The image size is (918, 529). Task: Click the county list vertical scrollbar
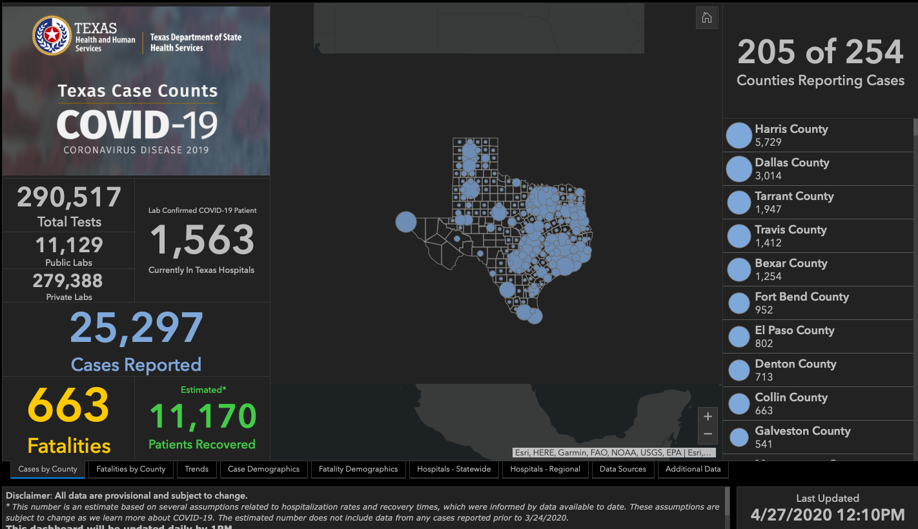tap(915, 194)
